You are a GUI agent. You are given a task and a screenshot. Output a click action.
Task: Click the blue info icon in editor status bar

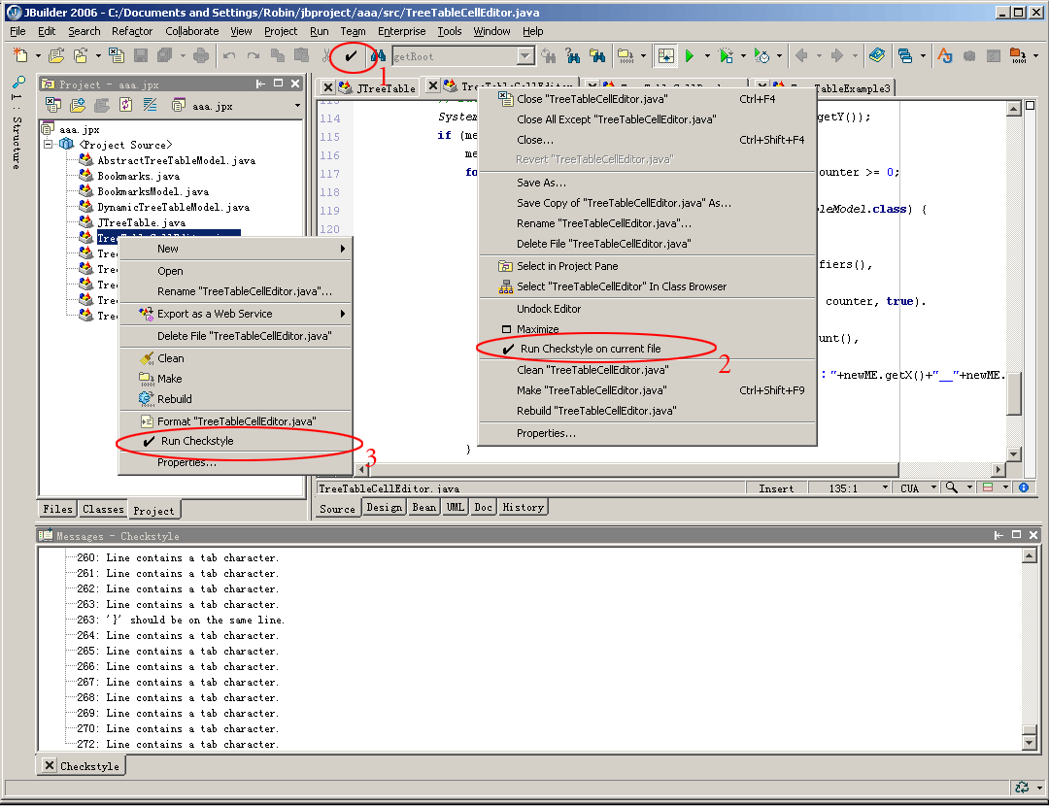[1024, 487]
